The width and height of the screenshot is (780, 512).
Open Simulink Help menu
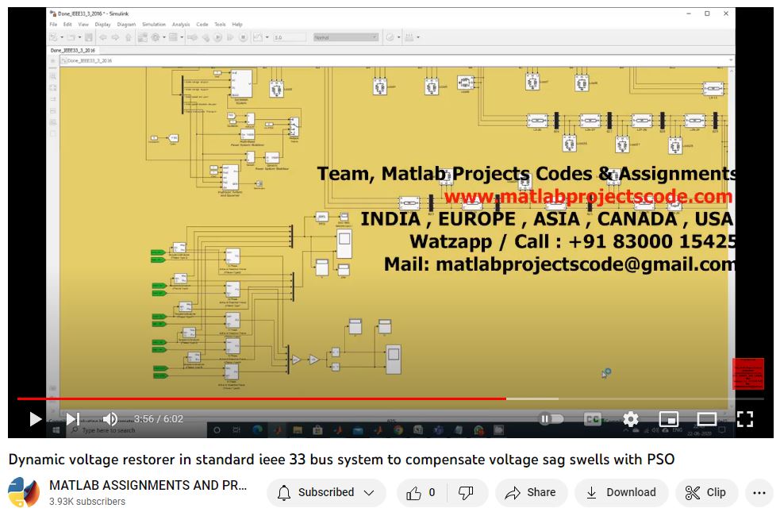237,24
